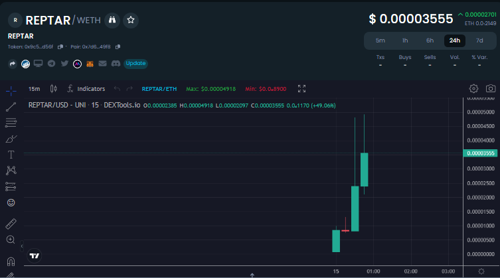Select the horizontal lines Fibonacci tool
Screen dimensions: 500x278
click(x=11, y=123)
